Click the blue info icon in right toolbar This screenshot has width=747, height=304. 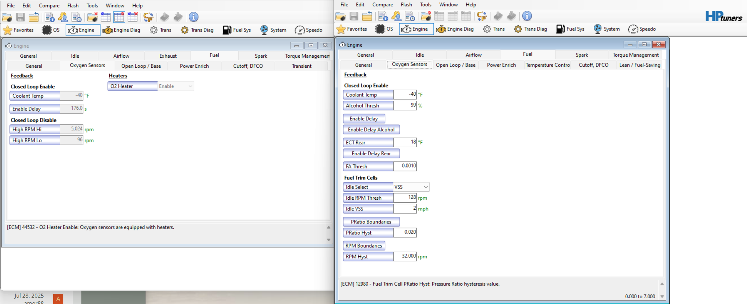pyautogui.click(x=527, y=16)
